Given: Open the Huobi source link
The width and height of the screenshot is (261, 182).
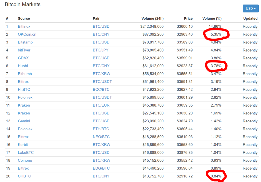Looking at the screenshot, I should point(23,66).
